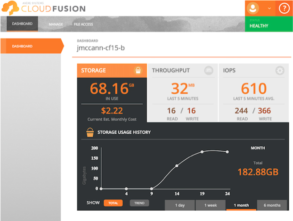
Task: Click the CloudFusion cloud logo
Action: point(10,8)
